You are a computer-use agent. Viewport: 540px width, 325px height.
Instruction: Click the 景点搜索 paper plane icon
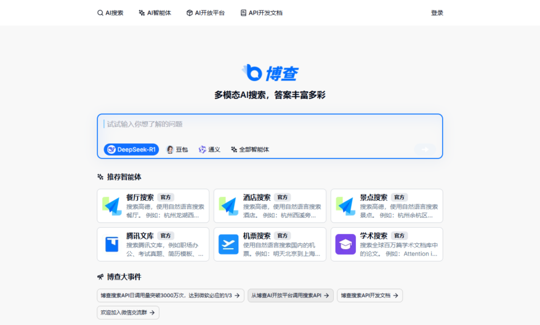345,206
